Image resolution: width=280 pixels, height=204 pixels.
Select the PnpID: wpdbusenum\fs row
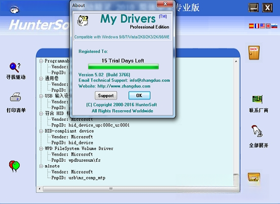76,160
